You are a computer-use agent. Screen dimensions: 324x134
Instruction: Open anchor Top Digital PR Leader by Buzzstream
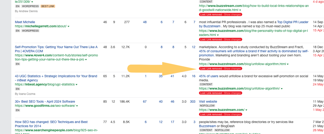[254, 24]
